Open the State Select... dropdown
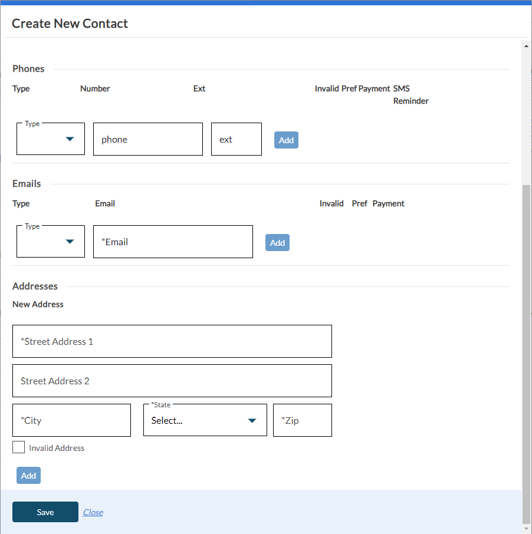This screenshot has width=532, height=534. [205, 420]
